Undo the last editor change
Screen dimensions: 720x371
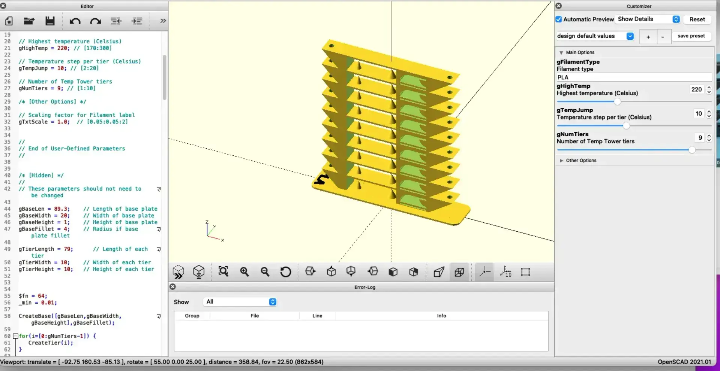(75, 21)
